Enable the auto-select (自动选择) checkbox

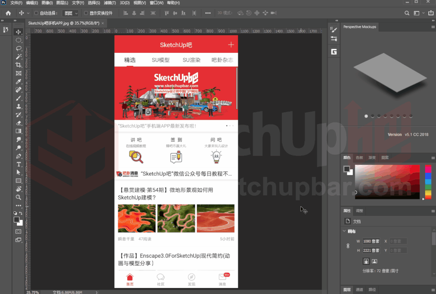click(36, 13)
